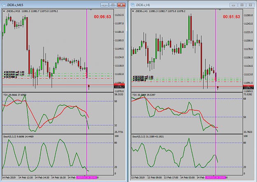Screen dimensions: 257x182
Task: Click the latest red candle in M15 chart
Action: point(89,86)
